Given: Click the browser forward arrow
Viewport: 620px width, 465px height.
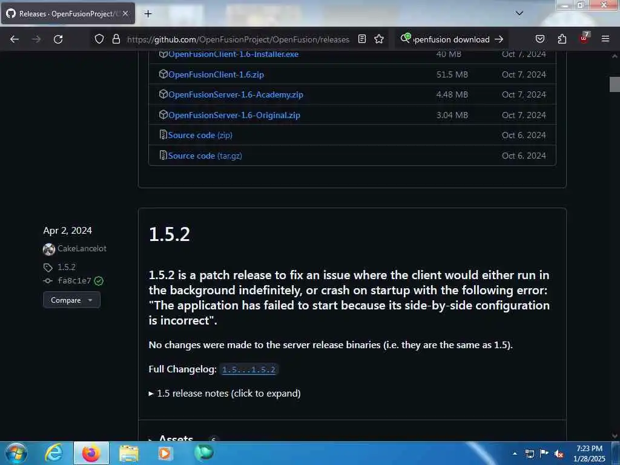Looking at the screenshot, I should 36,39.
